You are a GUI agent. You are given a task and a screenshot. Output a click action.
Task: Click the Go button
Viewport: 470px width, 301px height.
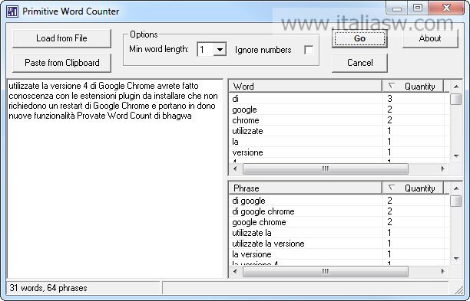coord(359,38)
